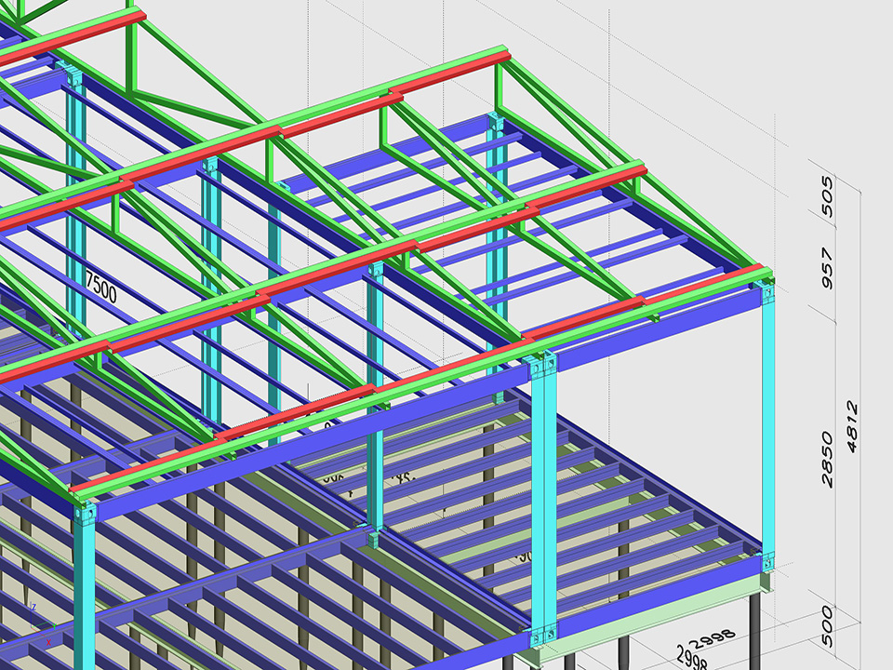Click connection plate atop far-right corner column
893x670 pixels.
(768, 294)
